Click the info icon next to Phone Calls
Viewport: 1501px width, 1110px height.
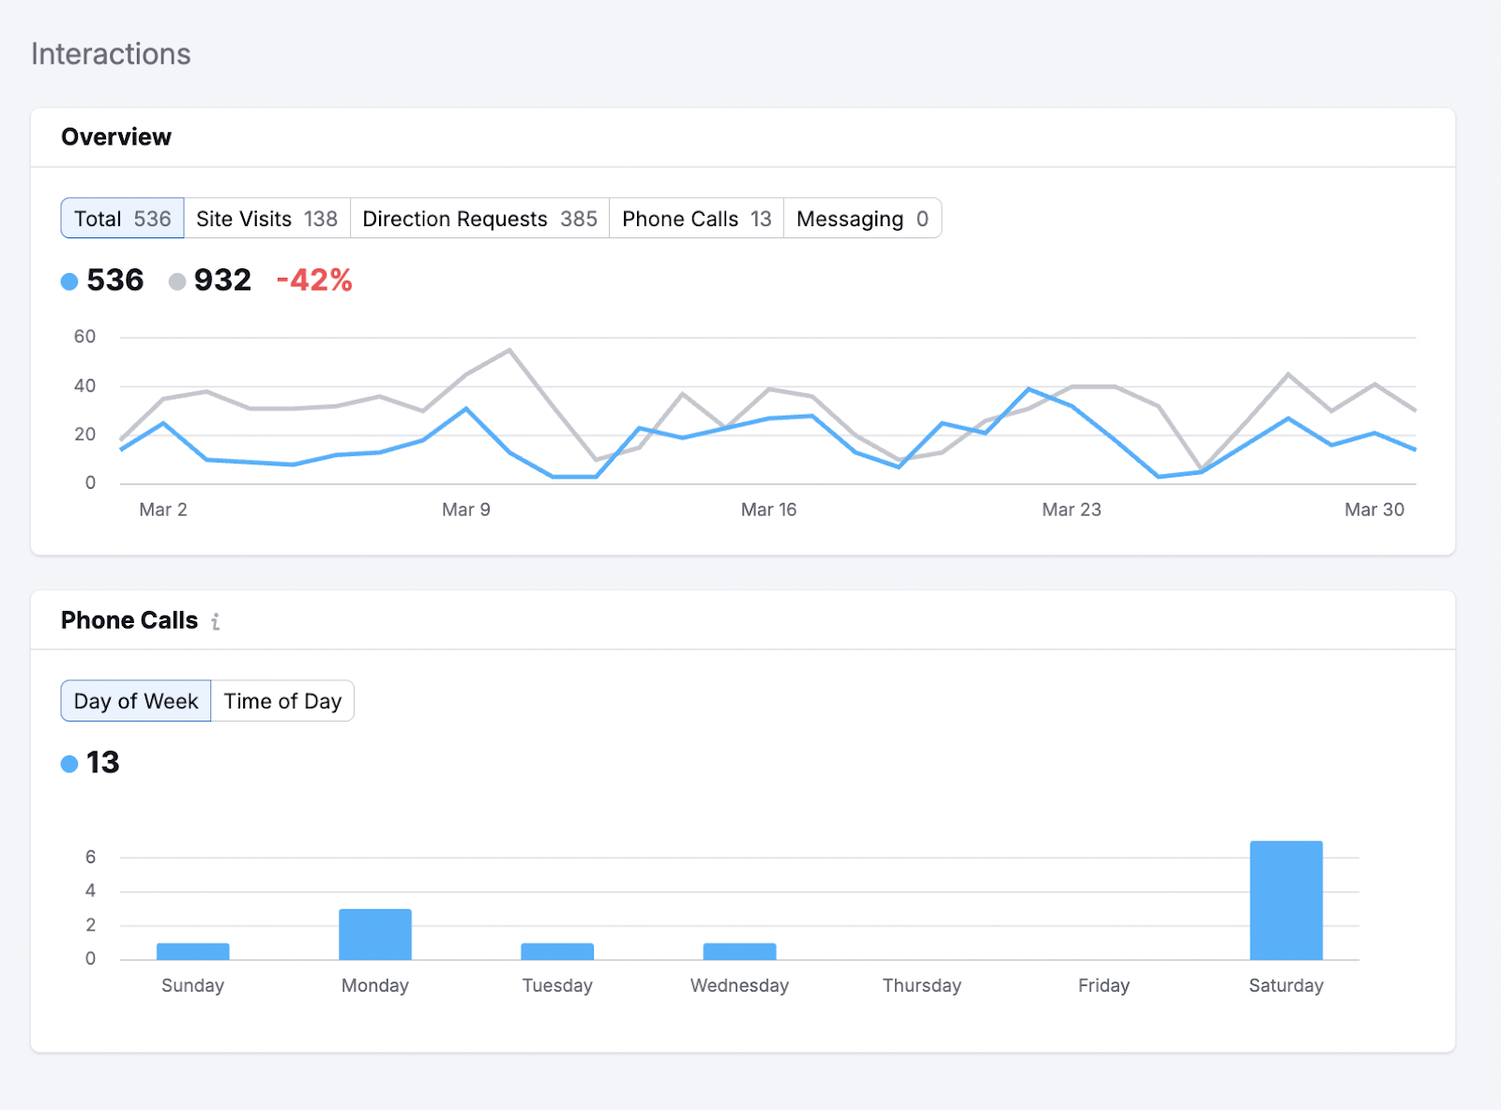tap(217, 621)
